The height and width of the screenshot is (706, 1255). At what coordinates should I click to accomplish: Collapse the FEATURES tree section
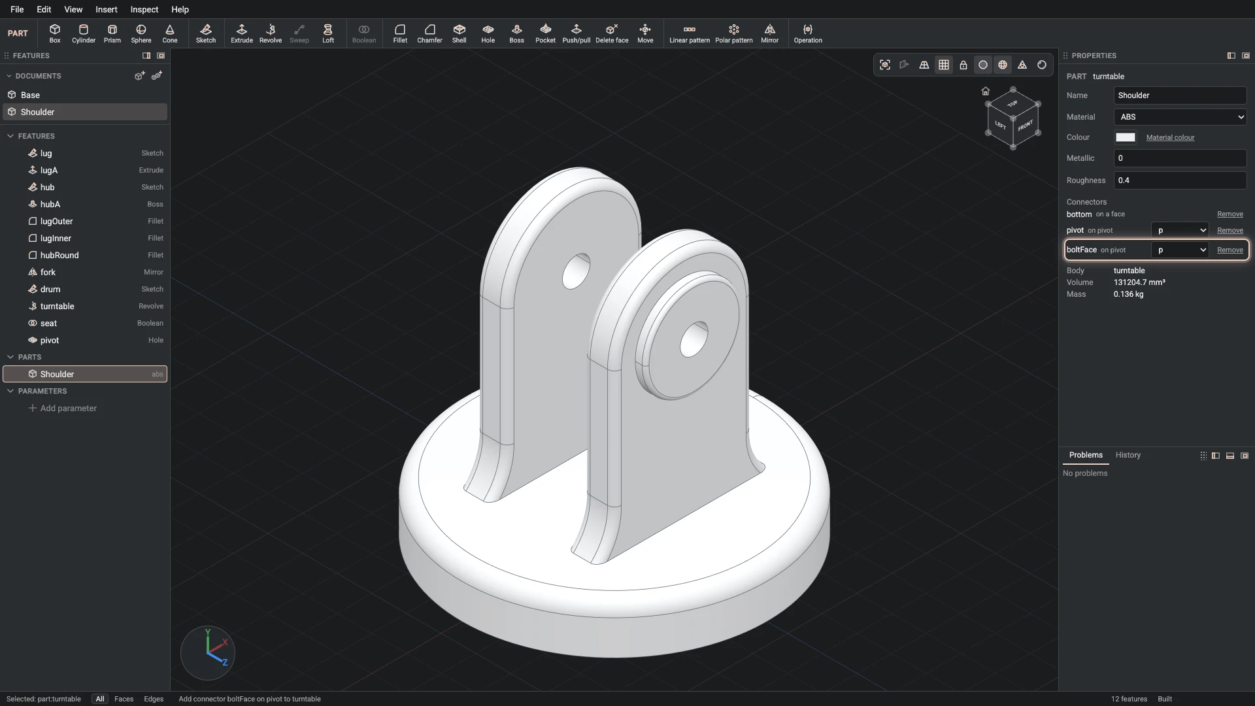point(10,136)
